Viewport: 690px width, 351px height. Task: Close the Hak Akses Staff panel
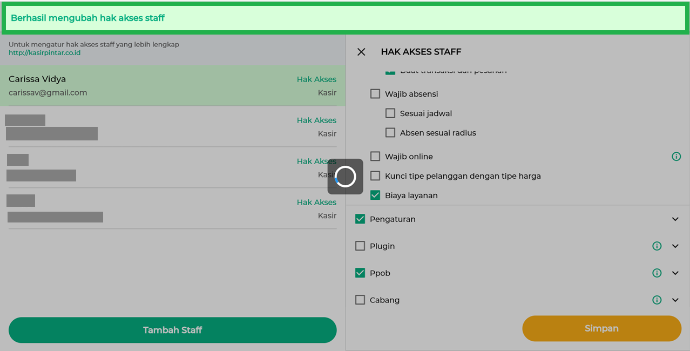(361, 52)
